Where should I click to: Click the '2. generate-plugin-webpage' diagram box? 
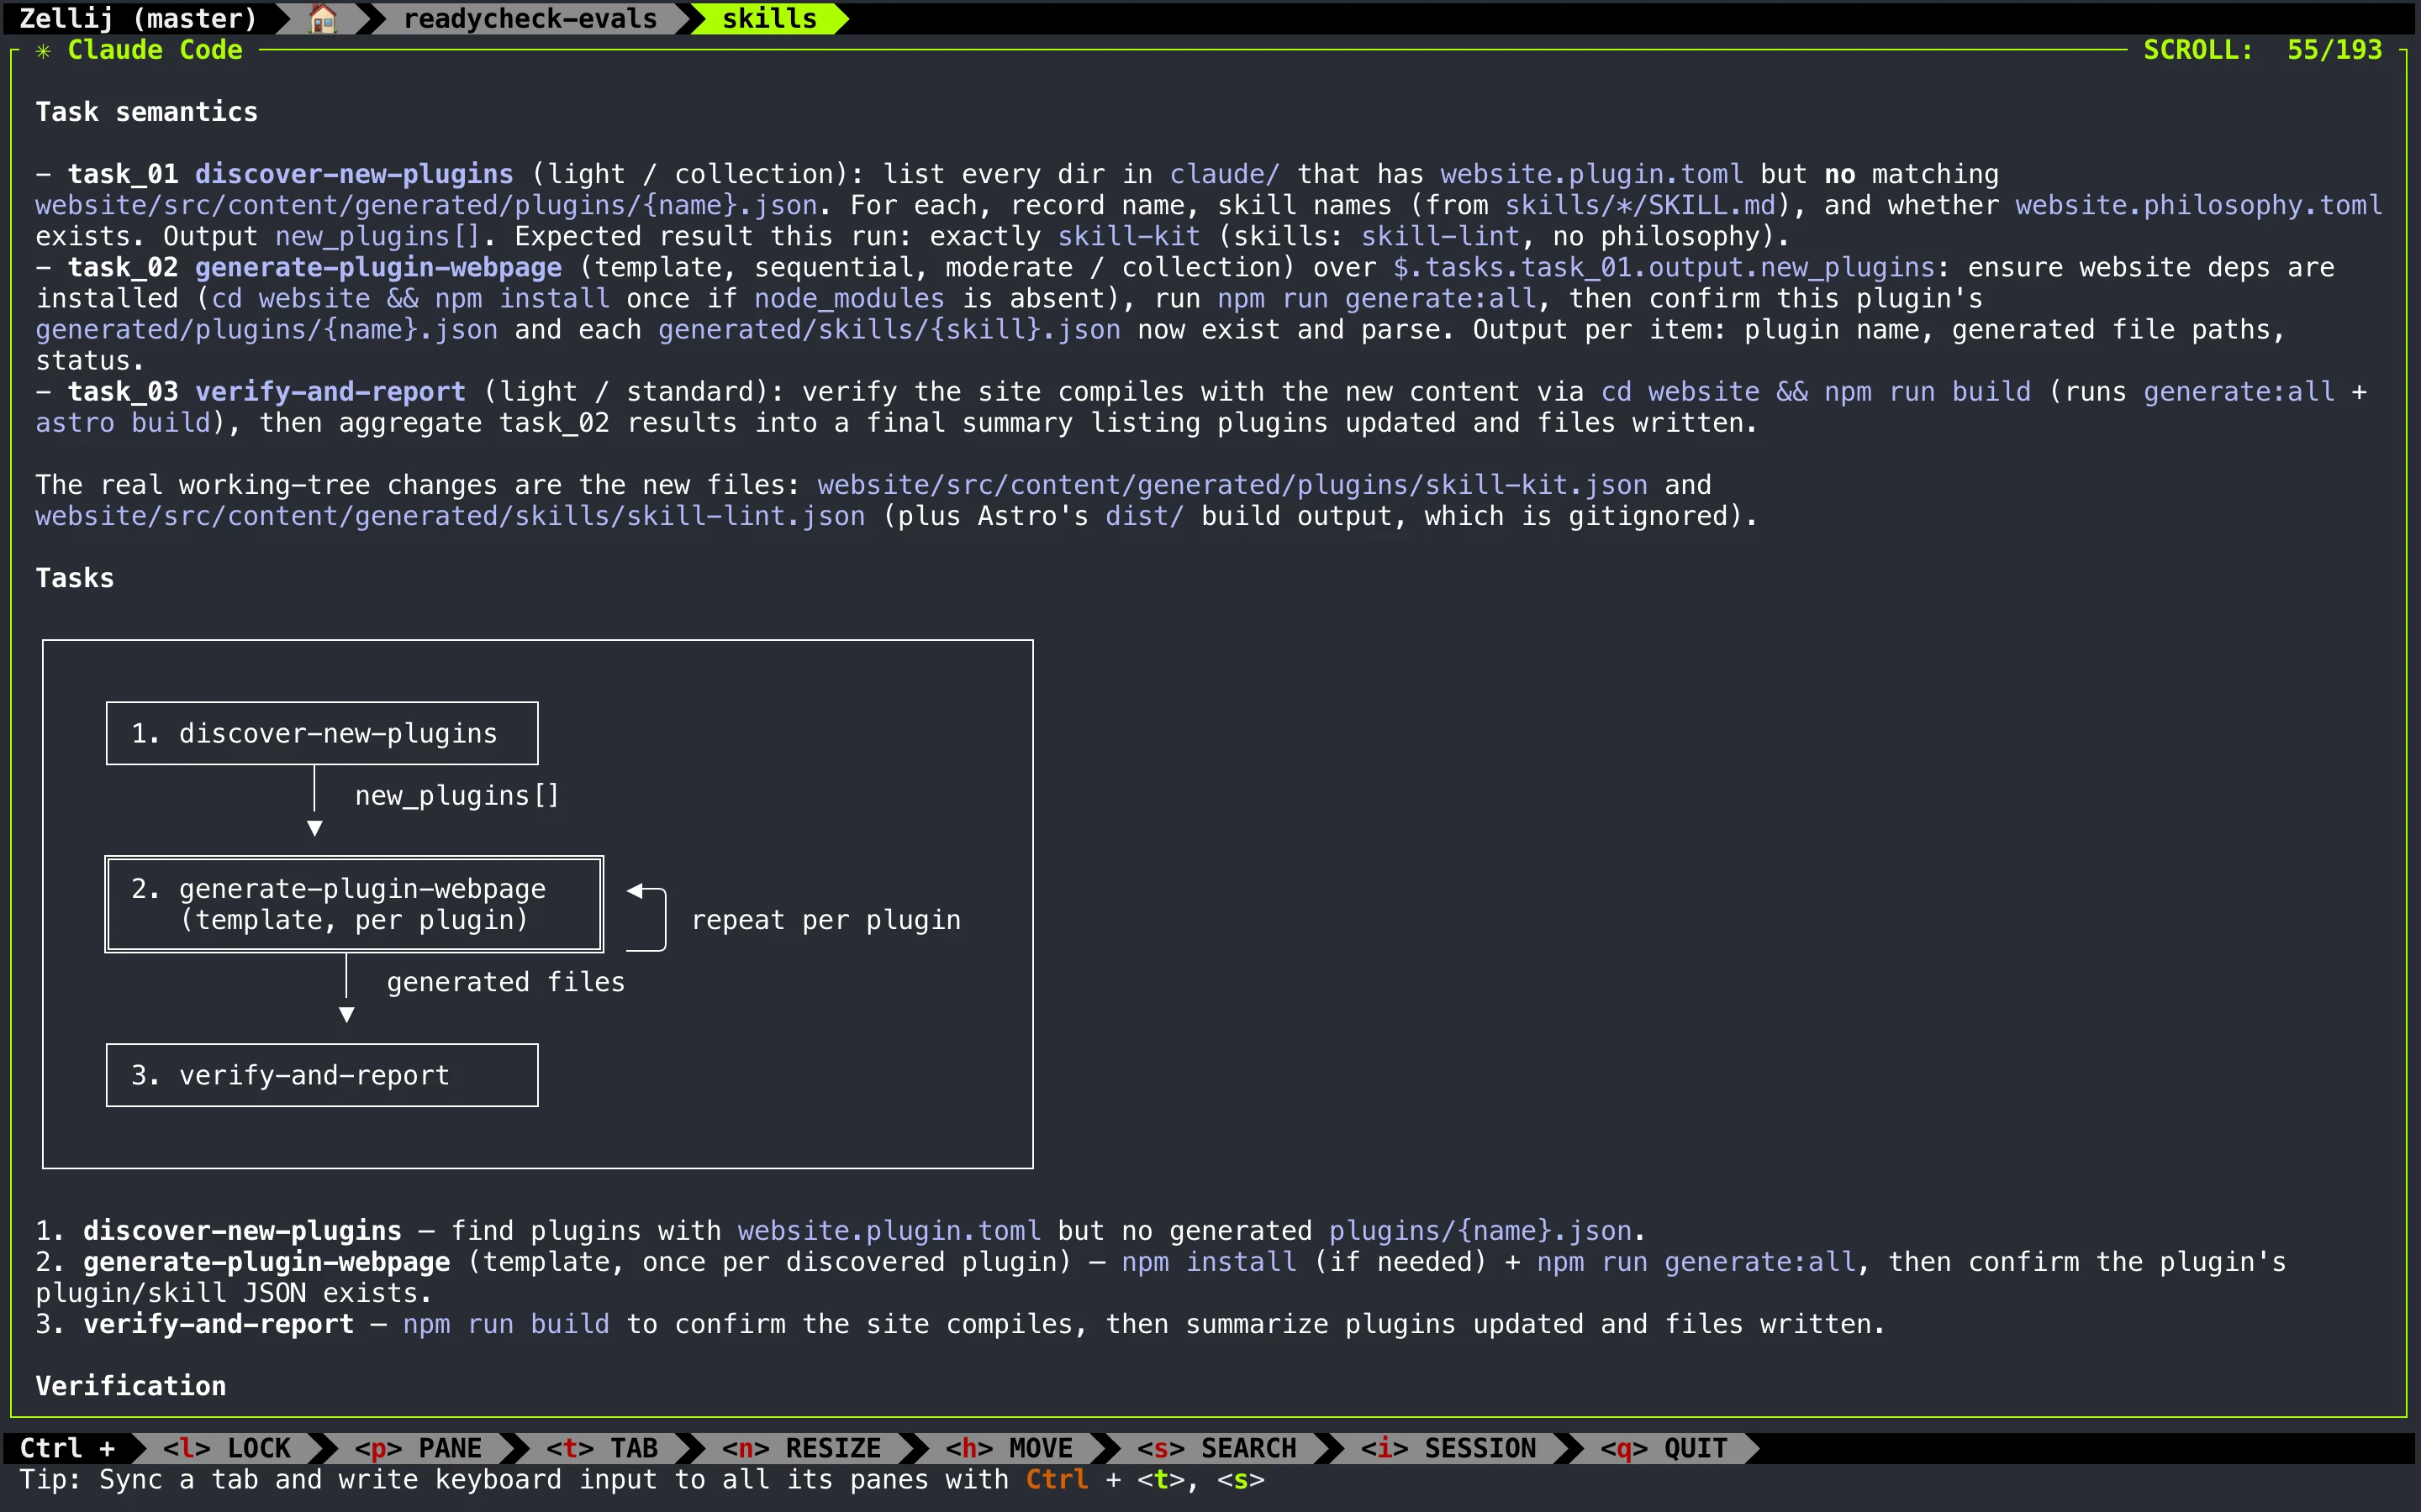(354, 904)
